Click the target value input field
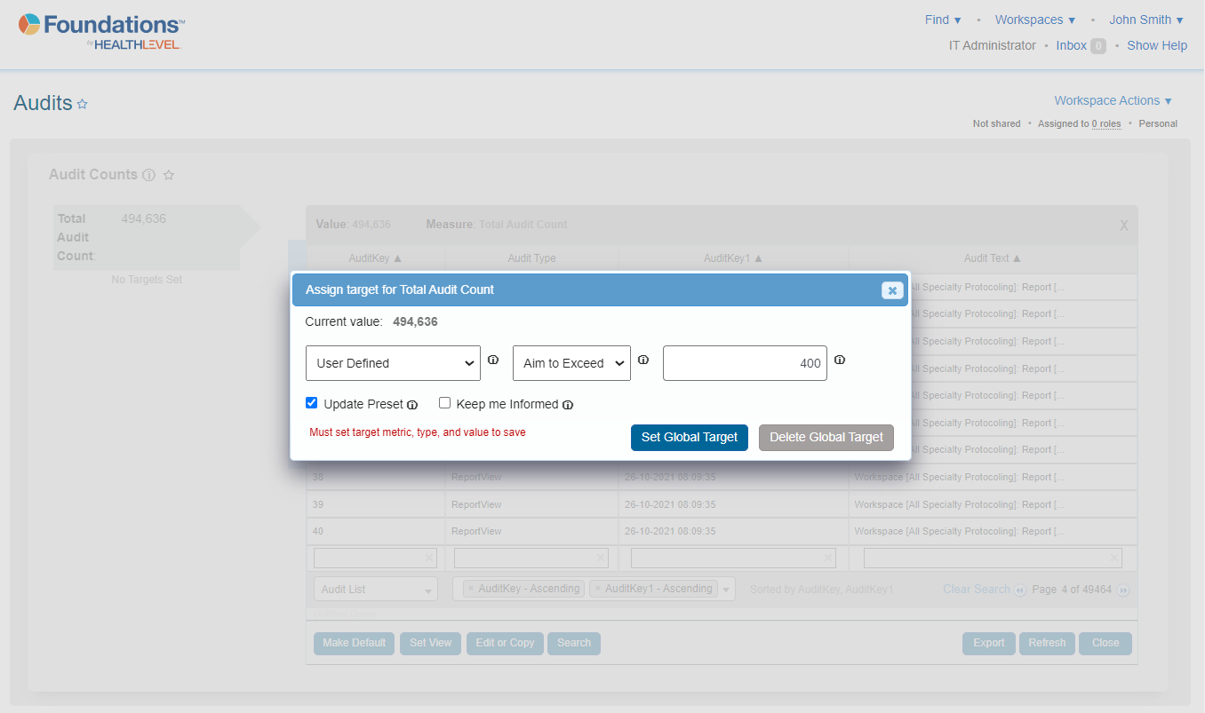This screenshot has width=1205, height=713. pos(745,363)
